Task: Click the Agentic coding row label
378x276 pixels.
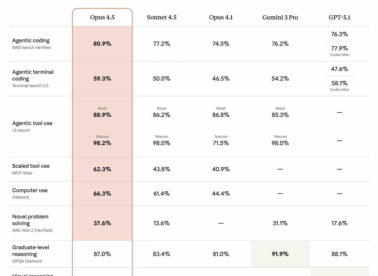Action: pyautogui.click(x=31, y=41)
